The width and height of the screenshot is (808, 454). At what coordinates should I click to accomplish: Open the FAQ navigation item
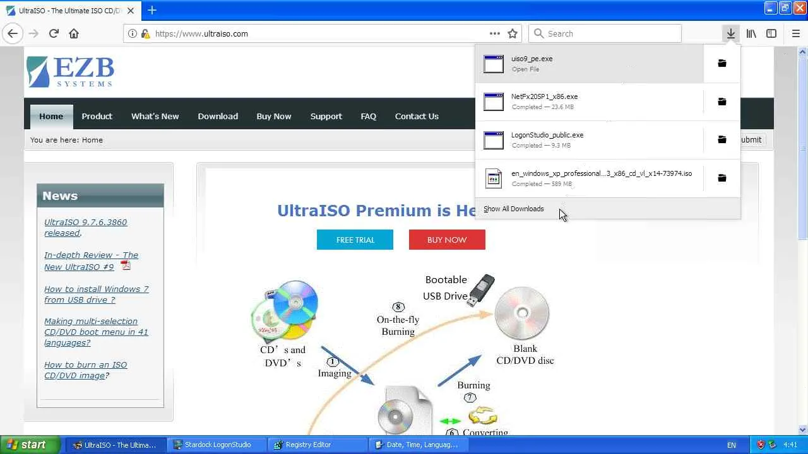pos(368,116)
